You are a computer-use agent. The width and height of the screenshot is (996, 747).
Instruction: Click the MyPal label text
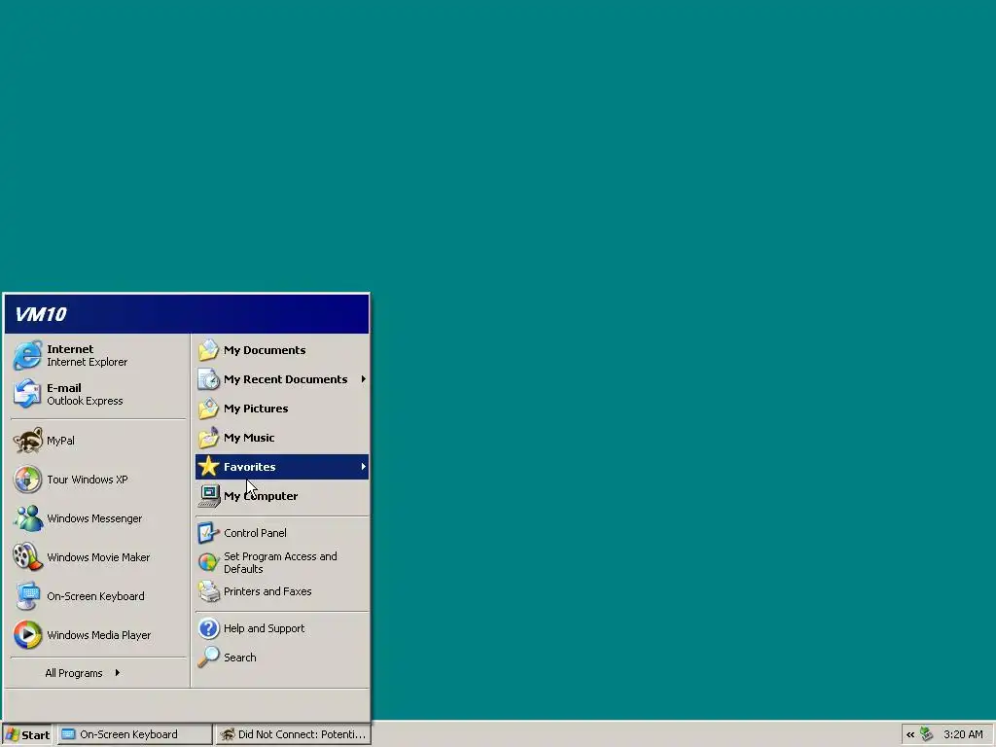coord(60,441)
